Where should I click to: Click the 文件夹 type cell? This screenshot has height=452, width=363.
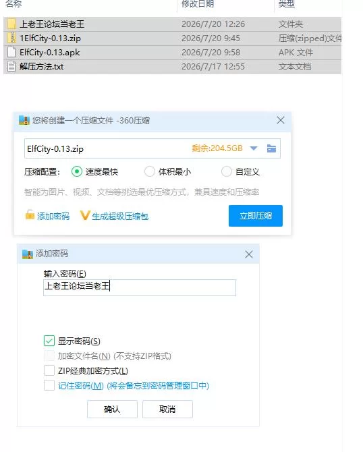(291, 24)
